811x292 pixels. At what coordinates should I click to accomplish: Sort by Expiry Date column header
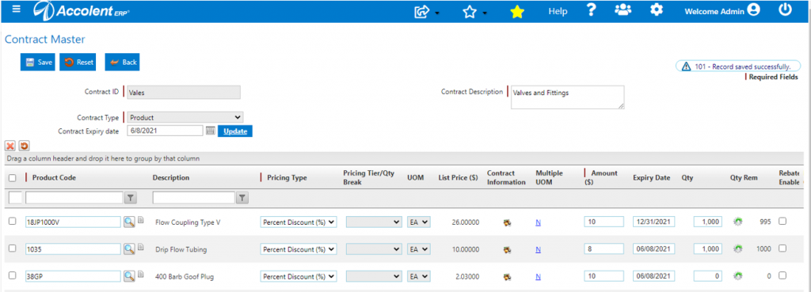[651, 178]
